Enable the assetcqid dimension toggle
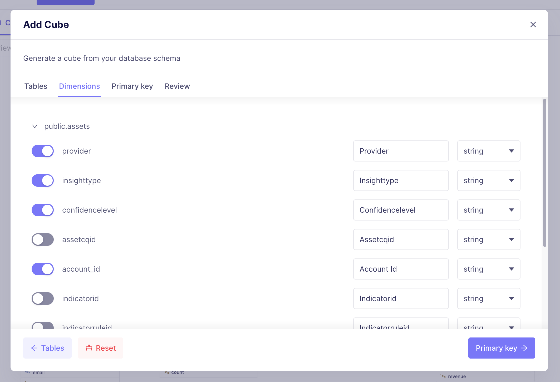This screenshot has height=382, width=560. point(43,239)
